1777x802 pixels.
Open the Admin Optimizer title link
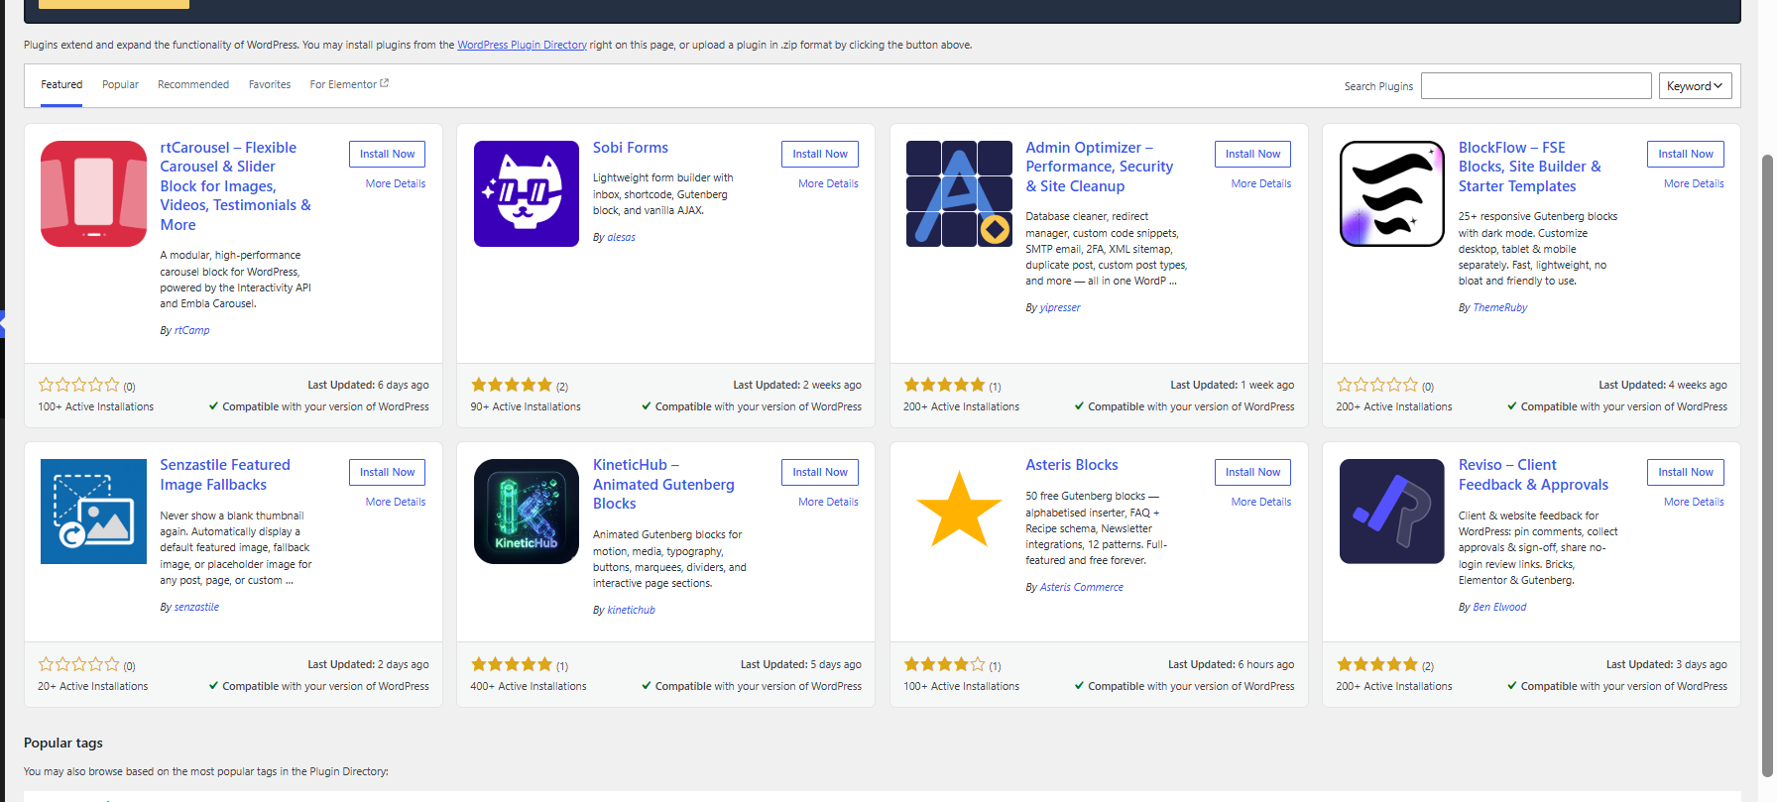[1100, 167]
